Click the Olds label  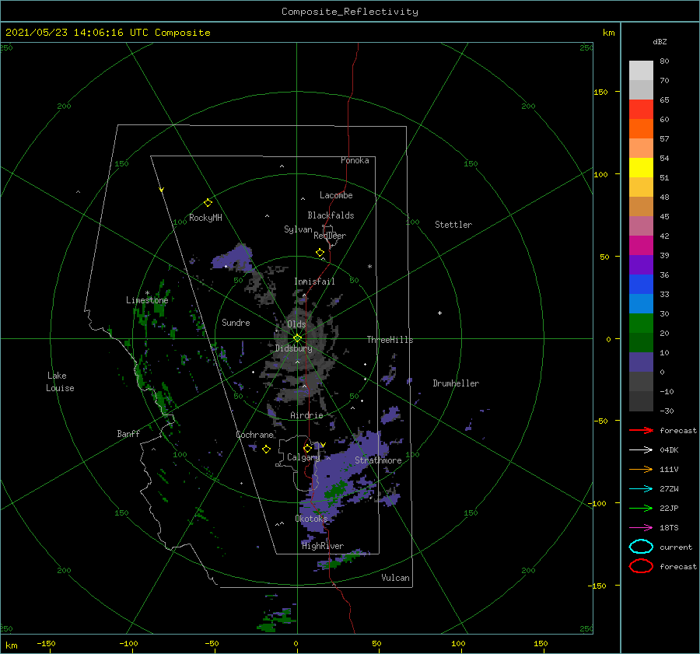(x=296, y=324)
